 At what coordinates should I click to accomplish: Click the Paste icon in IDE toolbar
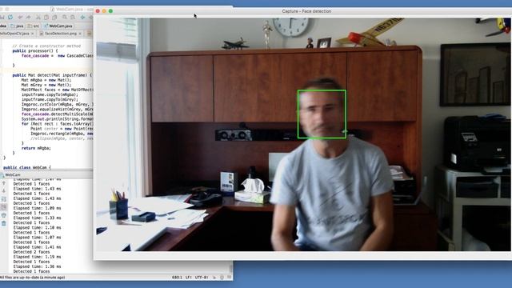pyautogui.click(x=54, y=17)
